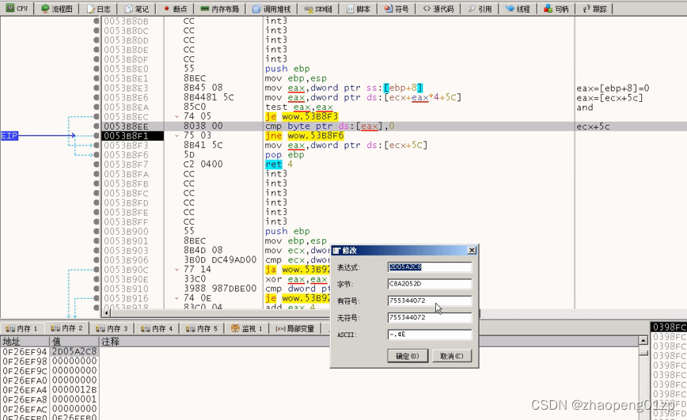Select bytes '3B0D DC49AD00' at 0053B906
The width and height of the screenshot is (687, 420).
[x=220, y=260]
